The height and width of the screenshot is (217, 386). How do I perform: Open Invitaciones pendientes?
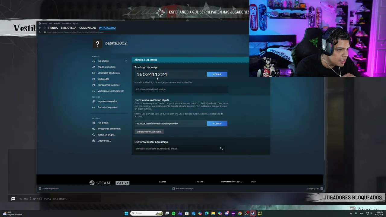109,129
